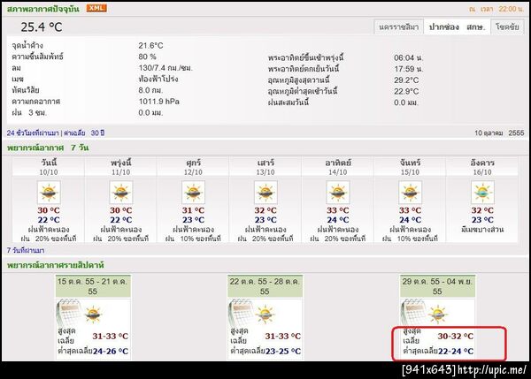This screenshot has height=379, width=531.
Task: Select yesterday's max temperature 29.2°C
Action: coord(406,80)
